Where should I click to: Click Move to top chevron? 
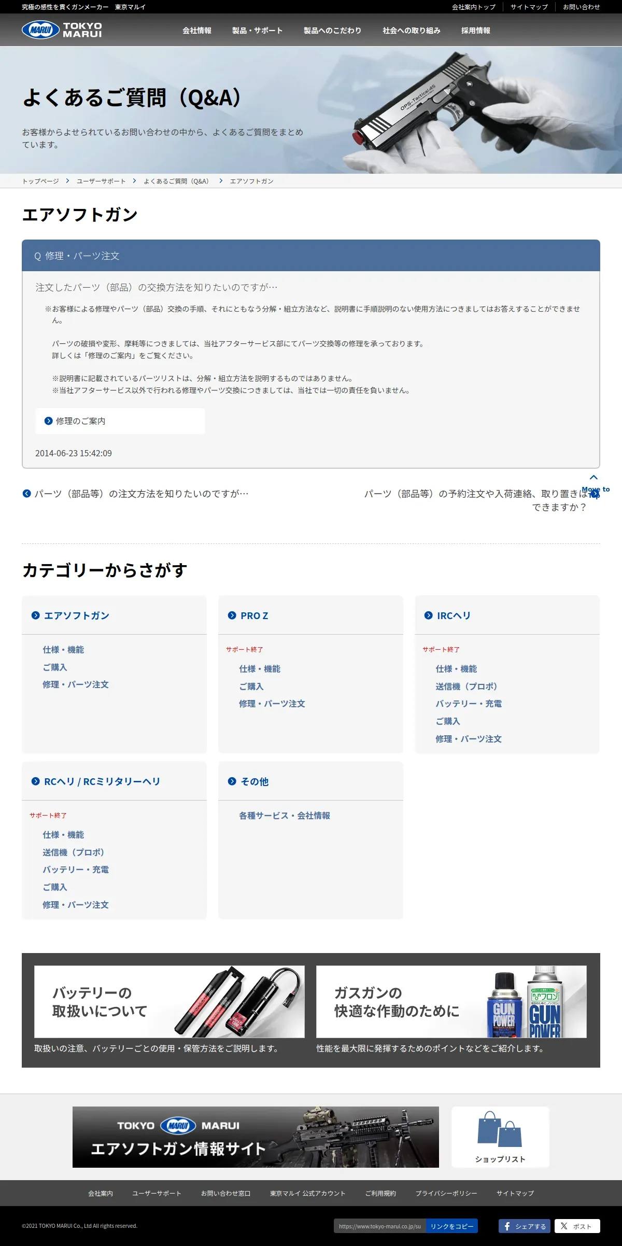(x=594, y=478)
